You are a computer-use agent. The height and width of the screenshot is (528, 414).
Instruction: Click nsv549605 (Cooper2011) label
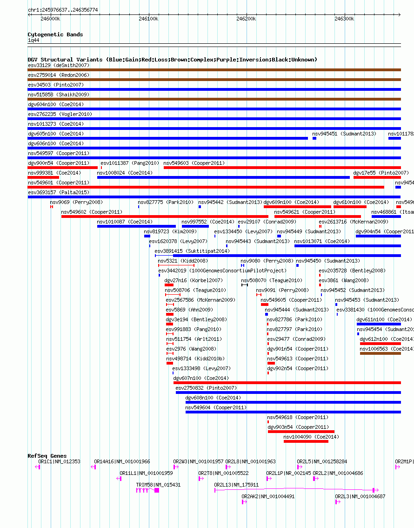pos(291,300)
